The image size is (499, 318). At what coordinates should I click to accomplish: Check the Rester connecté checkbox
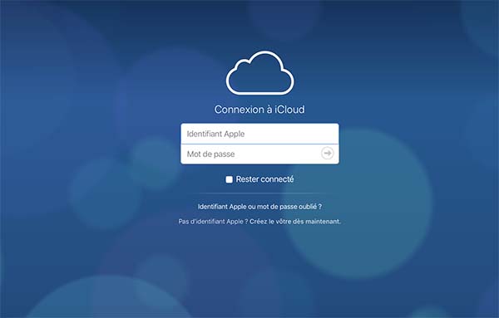[230, 179]
